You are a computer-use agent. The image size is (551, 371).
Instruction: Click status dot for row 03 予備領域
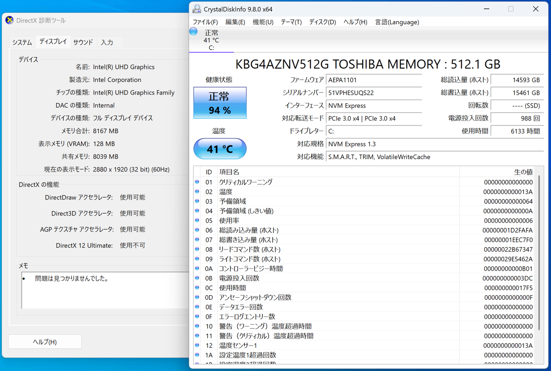point(197,201)
